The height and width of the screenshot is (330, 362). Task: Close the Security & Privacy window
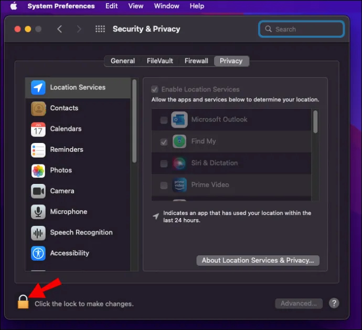[x=17, y=29]
